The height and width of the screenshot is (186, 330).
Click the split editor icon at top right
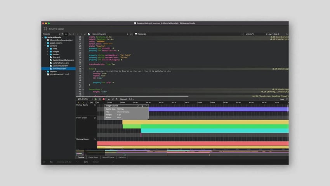[x=287, y=34]
